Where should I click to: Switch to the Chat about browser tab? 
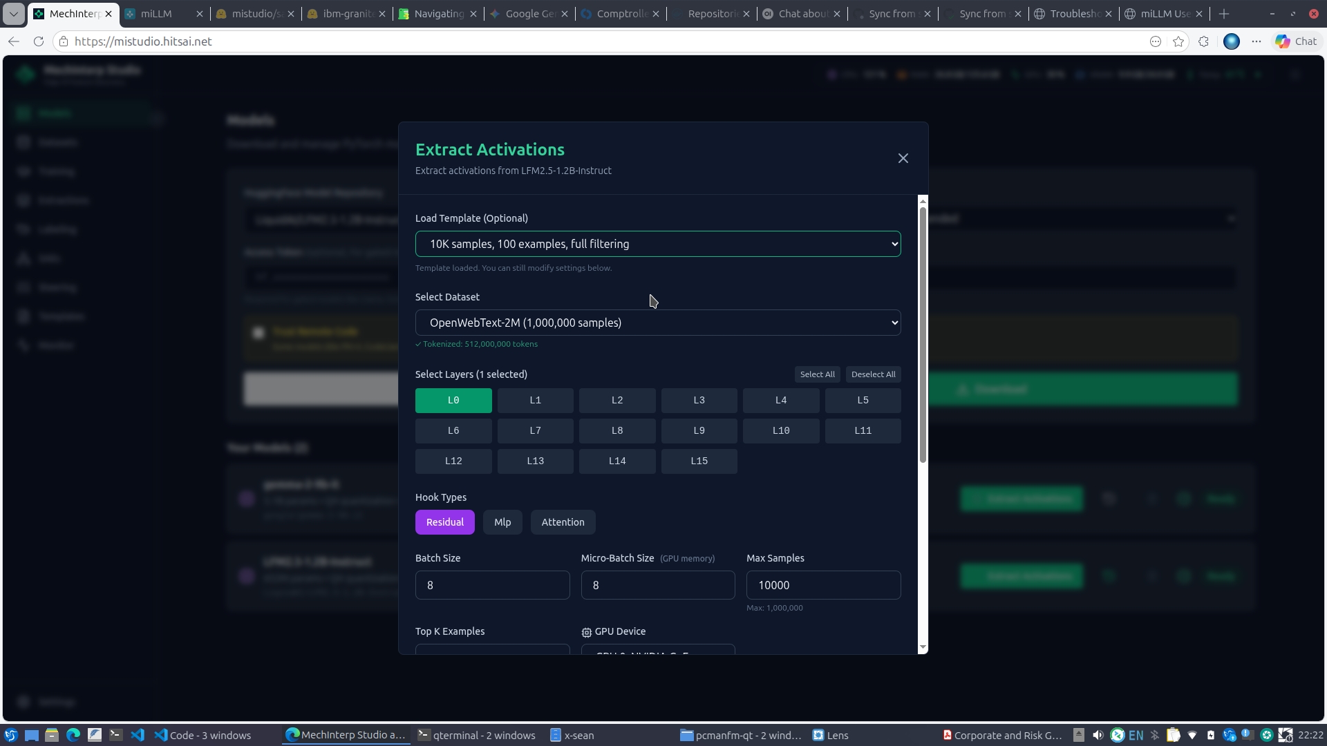click(x=802, y=14)
